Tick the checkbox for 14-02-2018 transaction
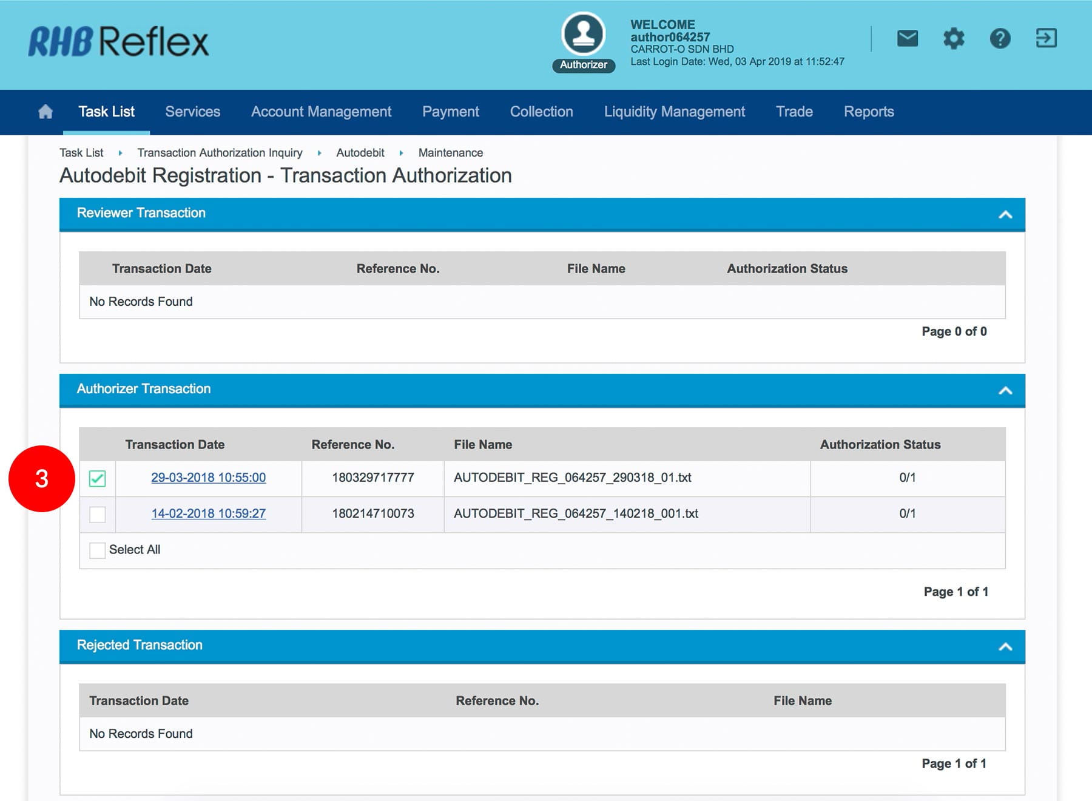Screen dimensions: 1092x801 [x=97, y=514]
